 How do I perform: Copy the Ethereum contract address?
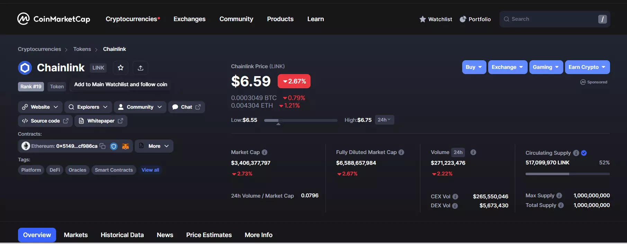tap(102, 146)
